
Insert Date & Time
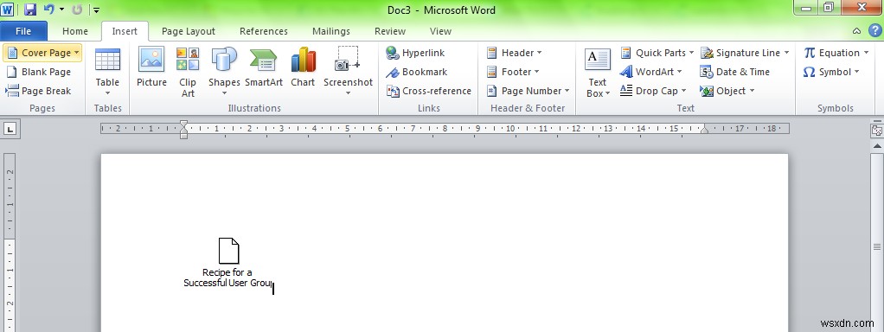click(x=735, y=72)
